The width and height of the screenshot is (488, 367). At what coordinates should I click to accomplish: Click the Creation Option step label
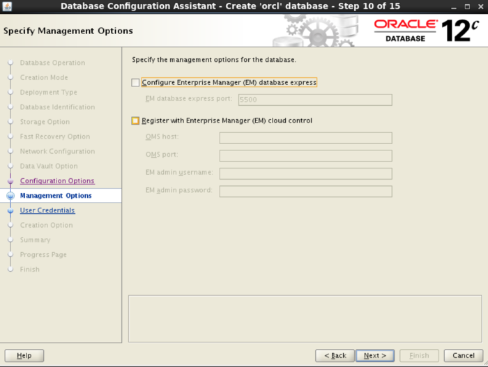47,225
